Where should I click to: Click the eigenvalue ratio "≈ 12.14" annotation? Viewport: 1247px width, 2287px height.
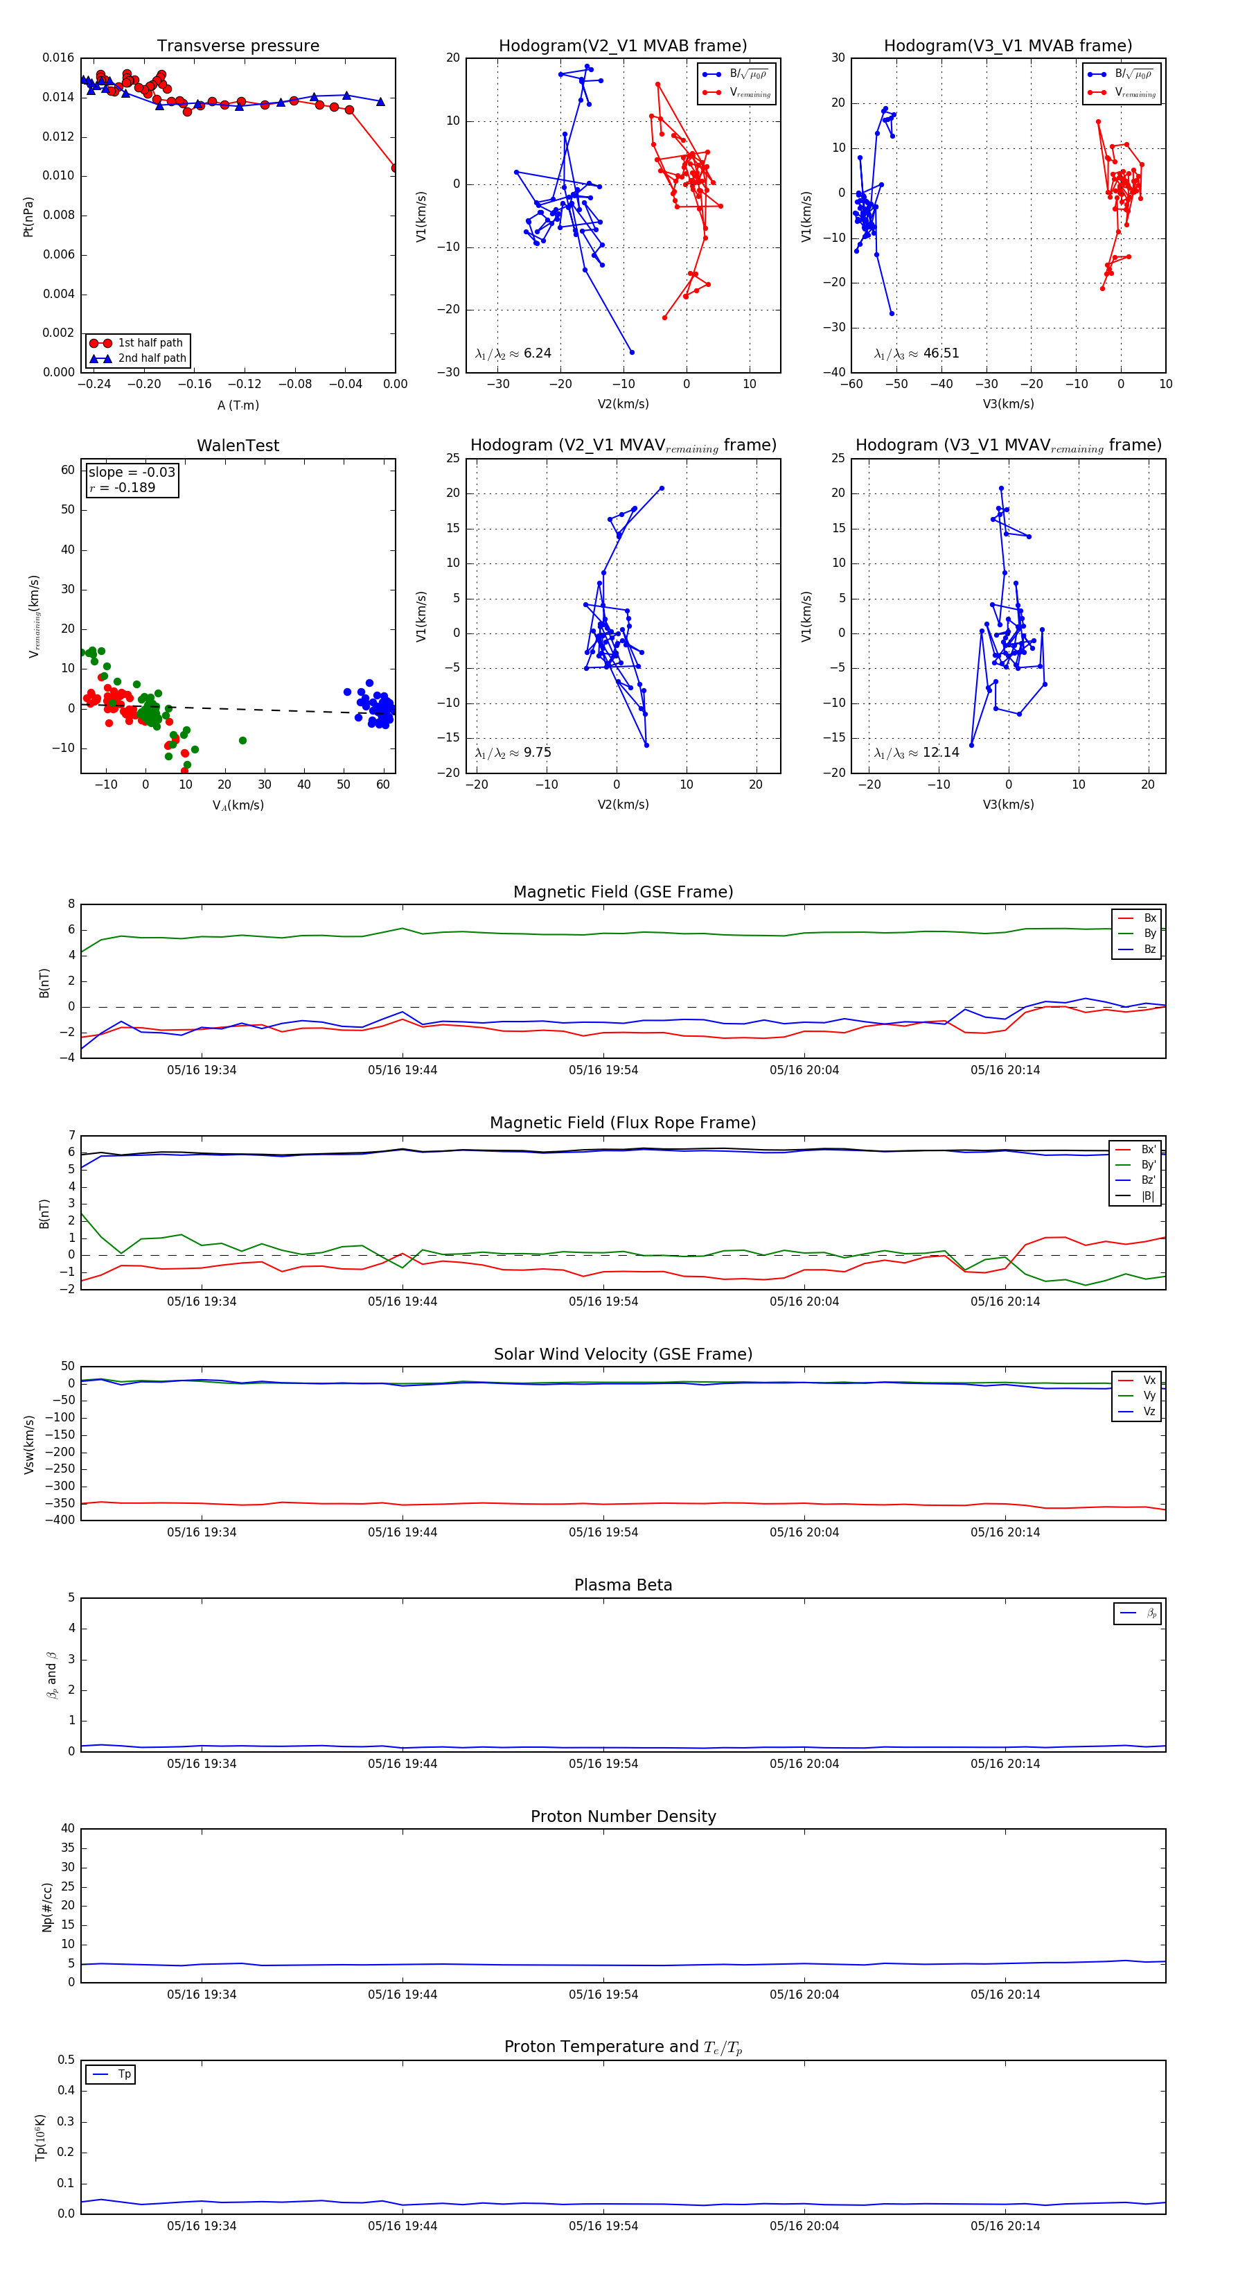(917, 753)
